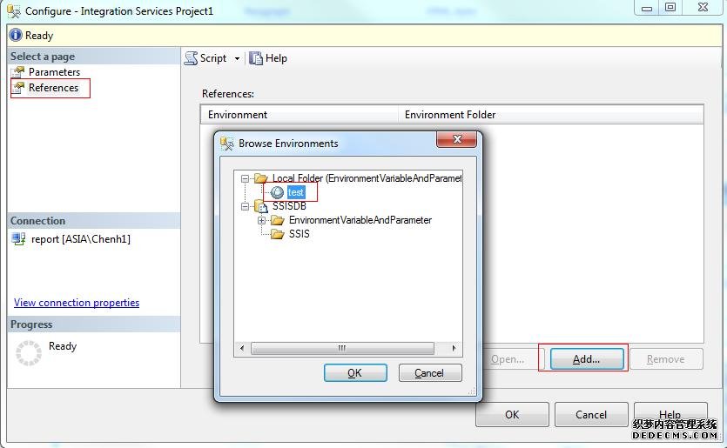Select the Parameters page

tap(53, 72)
